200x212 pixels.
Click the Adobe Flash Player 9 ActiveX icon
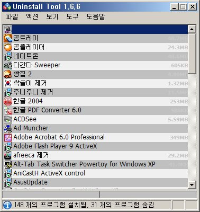pos(8,146)
